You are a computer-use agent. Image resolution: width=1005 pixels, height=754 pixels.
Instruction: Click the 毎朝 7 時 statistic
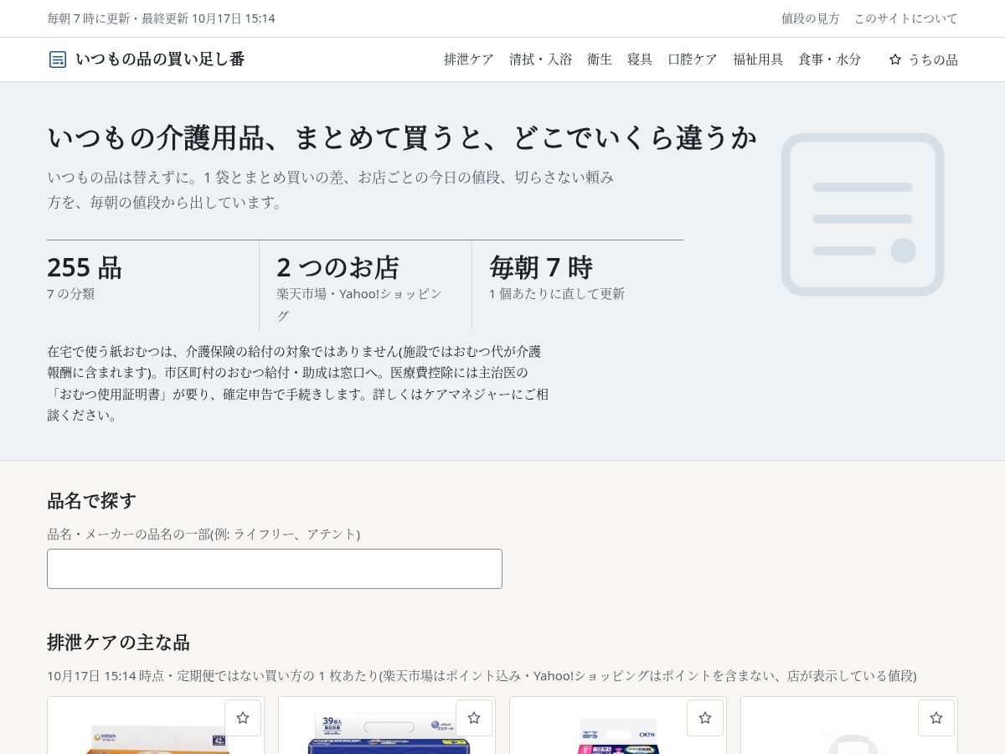pos(541,268)
